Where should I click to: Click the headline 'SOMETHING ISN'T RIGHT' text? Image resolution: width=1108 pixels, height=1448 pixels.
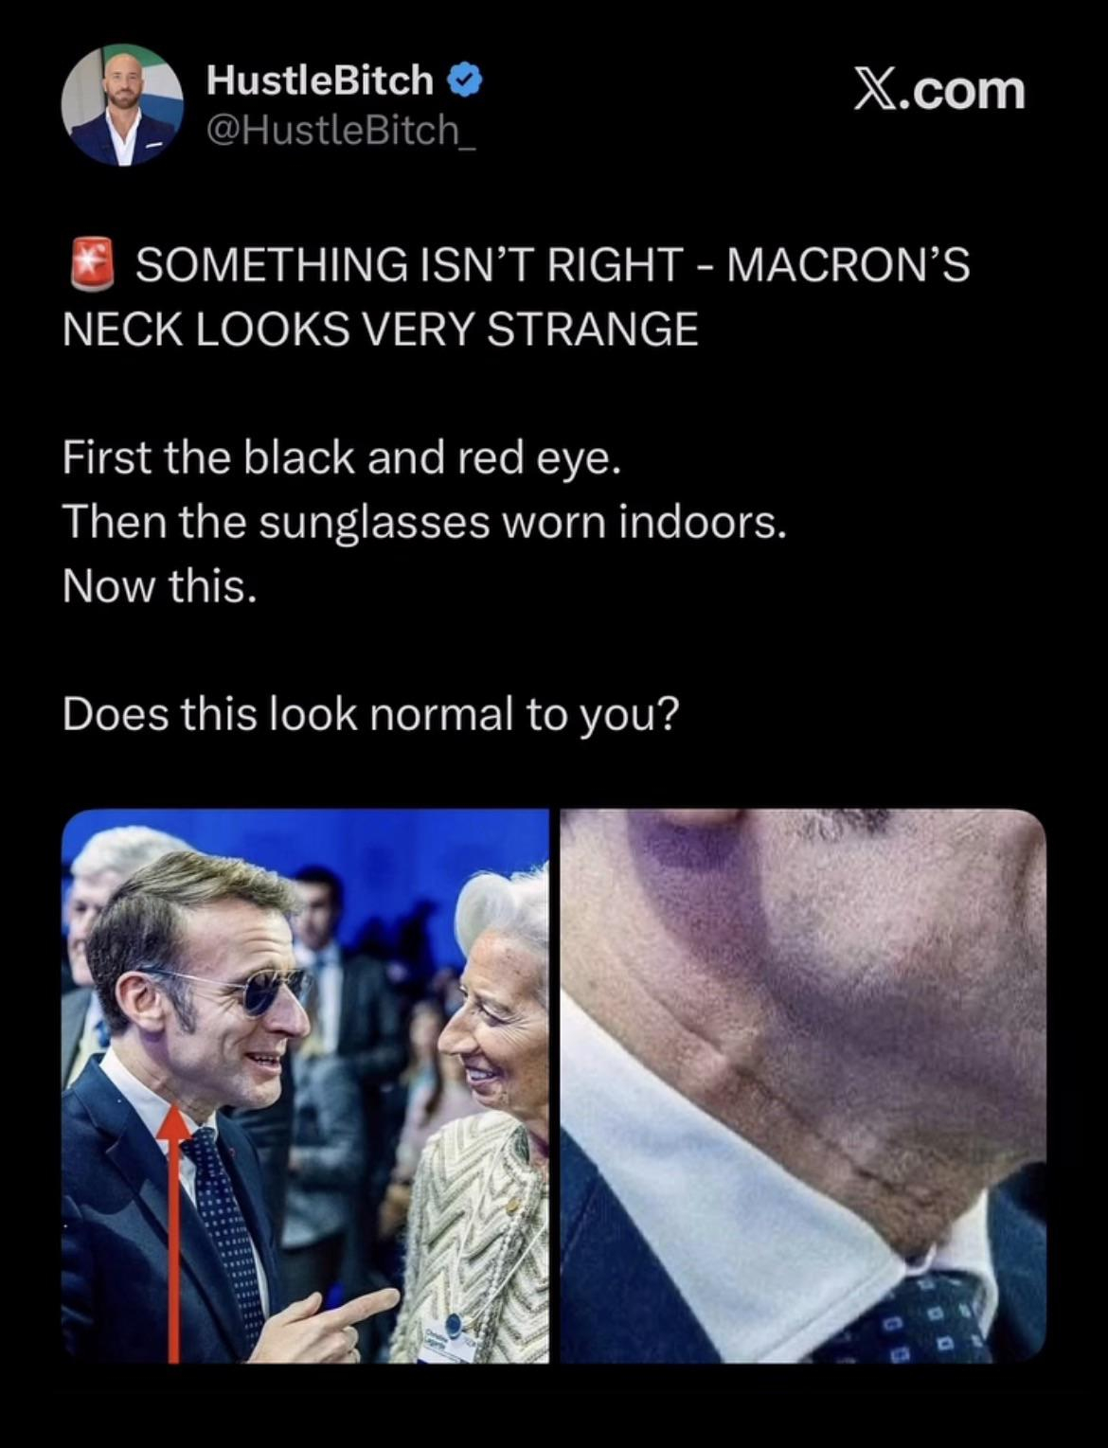pyautogui.click(x=409, y=264)
